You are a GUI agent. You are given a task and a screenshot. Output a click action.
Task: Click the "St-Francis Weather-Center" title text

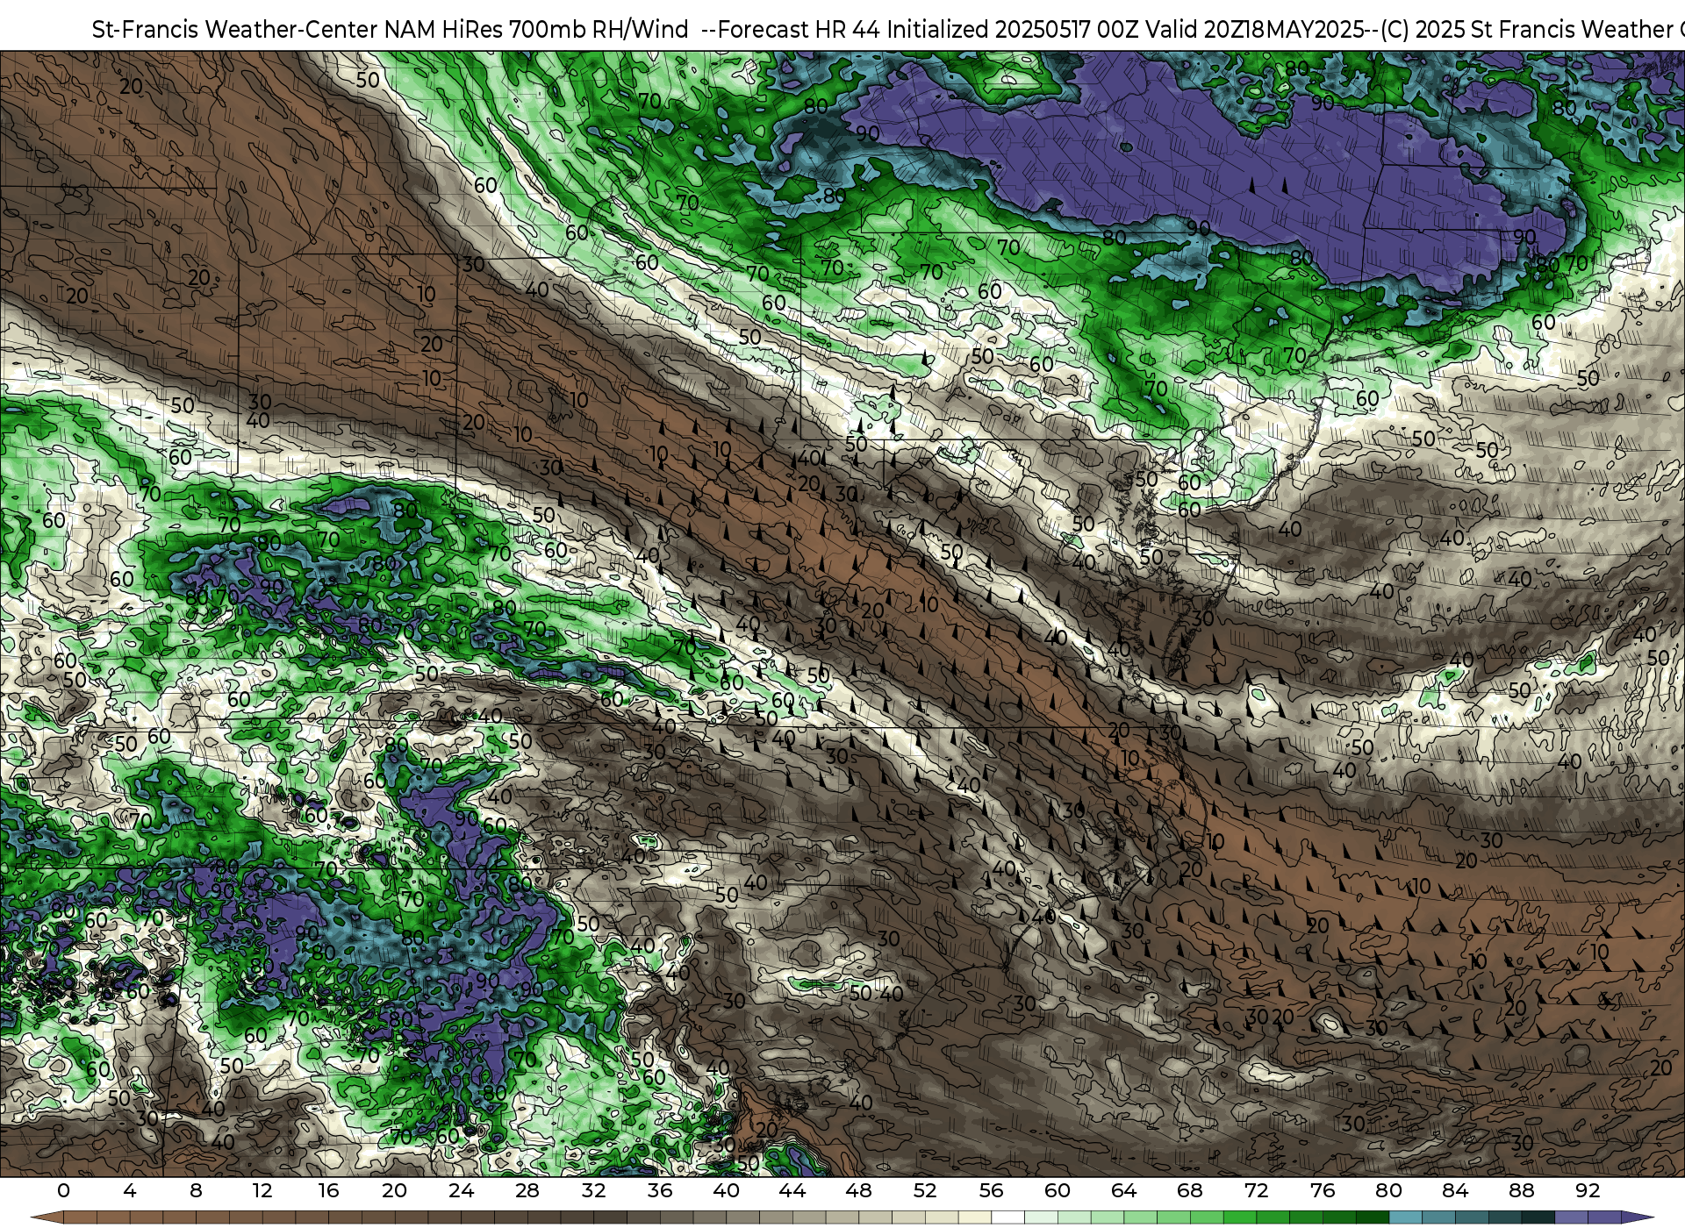coord(235,30)
